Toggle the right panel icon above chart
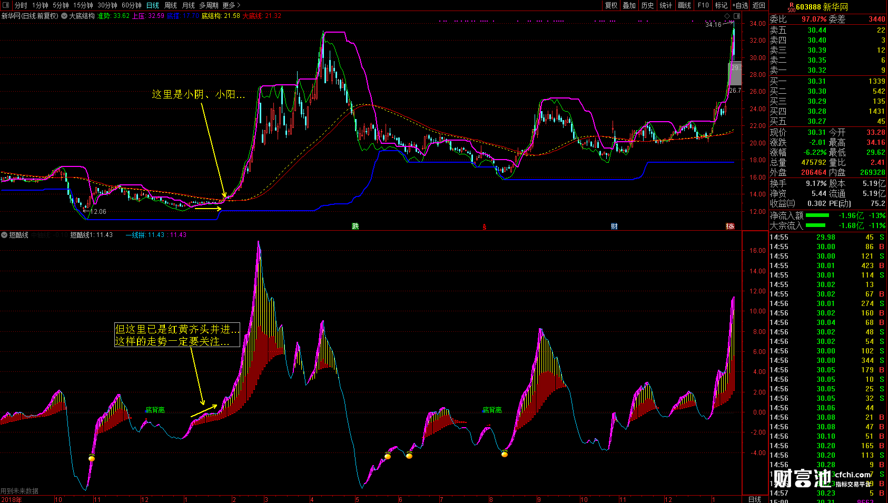 [x=737, y=16]
